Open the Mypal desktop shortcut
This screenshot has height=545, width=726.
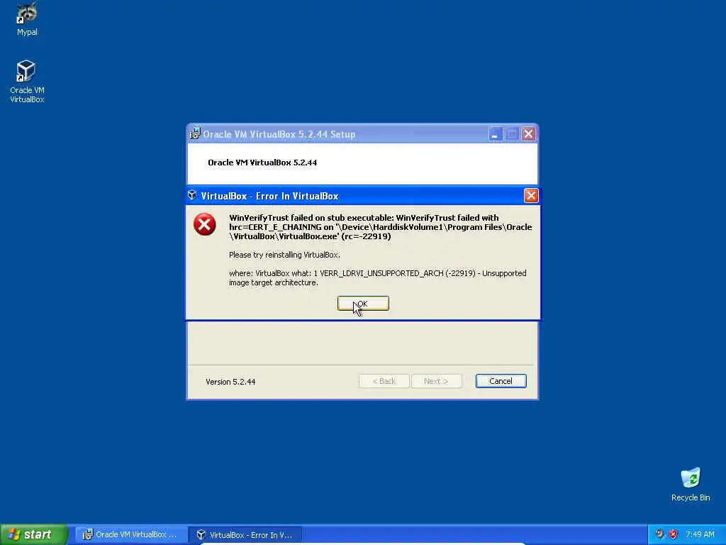click(x=27, y=19)
